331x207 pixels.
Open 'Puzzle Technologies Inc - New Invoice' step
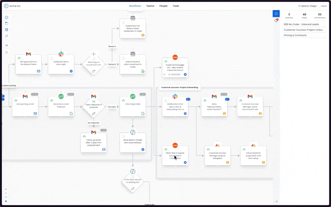175,67
